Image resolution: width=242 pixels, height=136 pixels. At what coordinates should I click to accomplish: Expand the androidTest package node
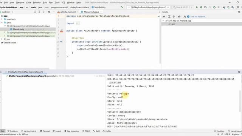5,32
